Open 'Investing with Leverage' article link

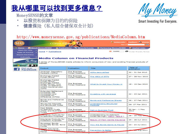tap(103, 94)
